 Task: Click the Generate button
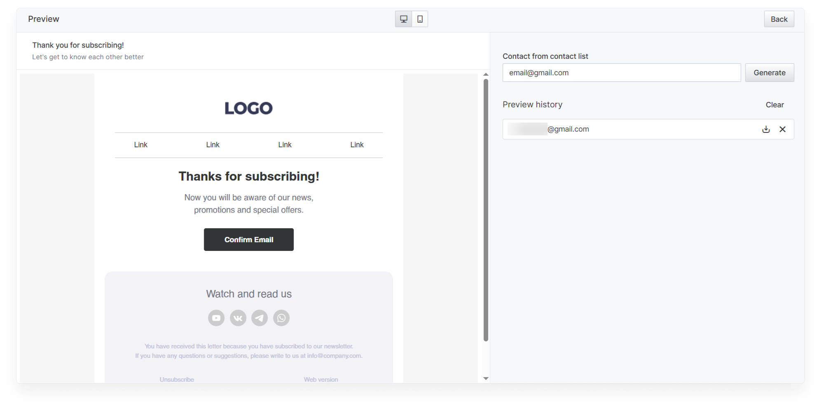tap(769, 73)
